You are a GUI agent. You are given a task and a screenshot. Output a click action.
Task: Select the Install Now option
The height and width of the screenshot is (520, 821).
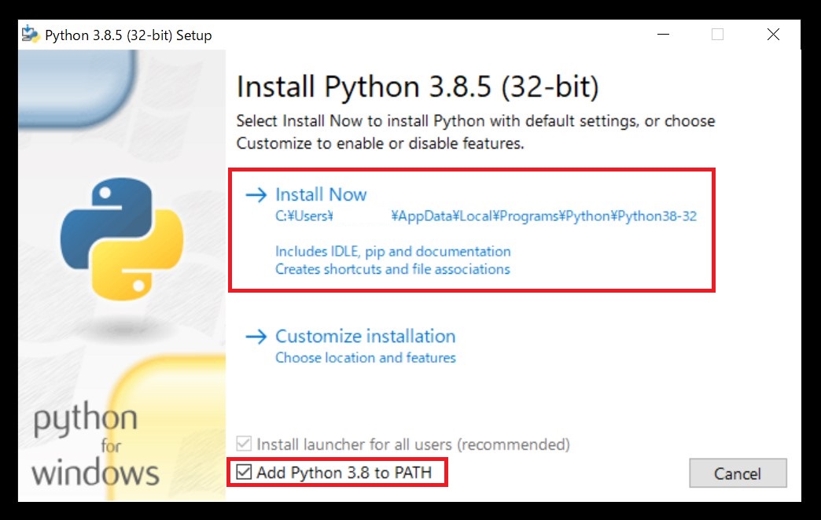coord(320,194)
